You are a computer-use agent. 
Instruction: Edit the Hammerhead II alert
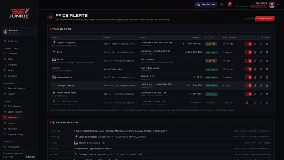(261, 77)
